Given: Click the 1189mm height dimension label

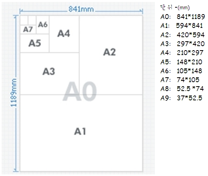Looking at the screenshot, I should point(14,92).
